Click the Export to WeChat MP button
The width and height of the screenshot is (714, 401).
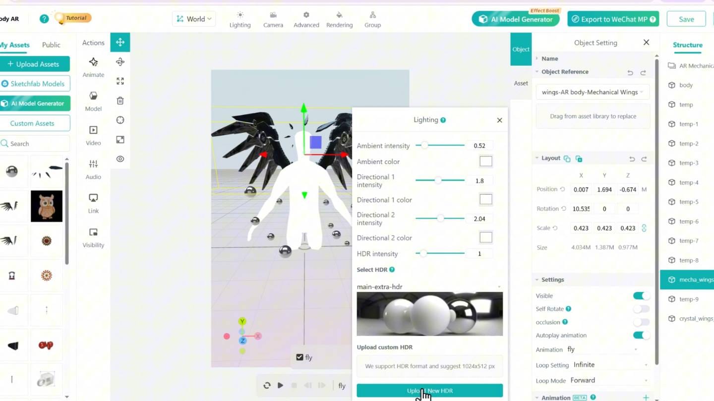[x=613, y=19]
